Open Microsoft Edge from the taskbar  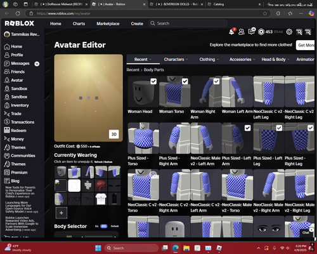click(176, 248)
